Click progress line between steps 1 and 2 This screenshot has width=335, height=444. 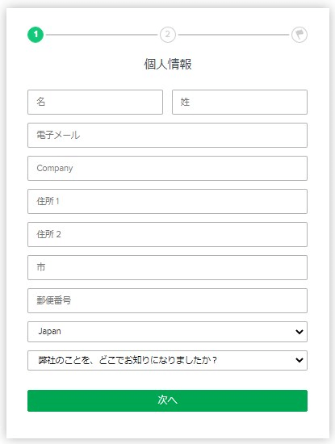pos(102,35)
